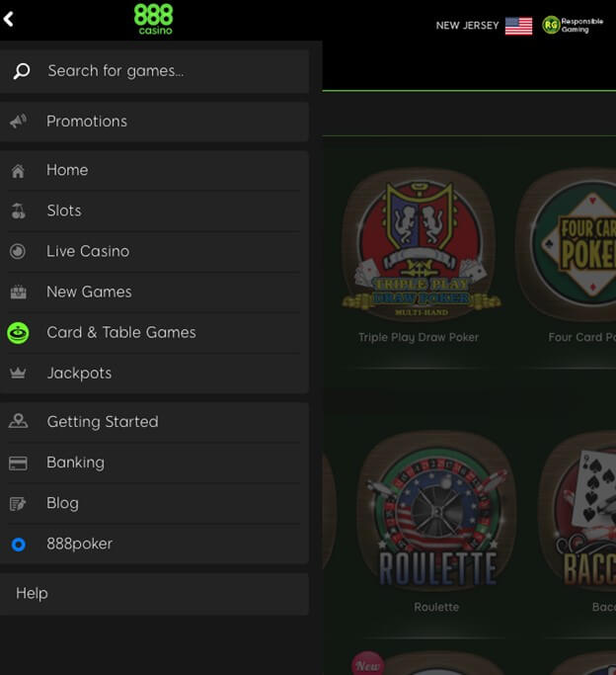Open Card & Table Games category

pyautogui.click(x=154, y=333)
